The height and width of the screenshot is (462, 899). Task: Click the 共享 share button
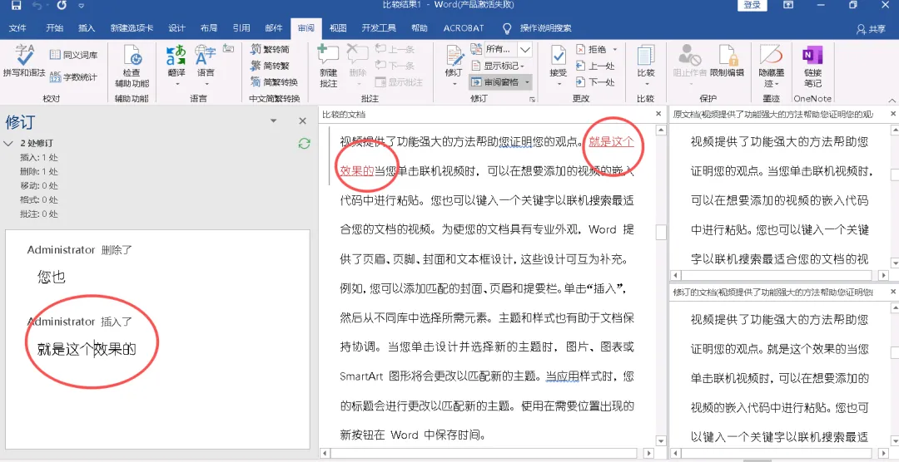tap(871, 28)
